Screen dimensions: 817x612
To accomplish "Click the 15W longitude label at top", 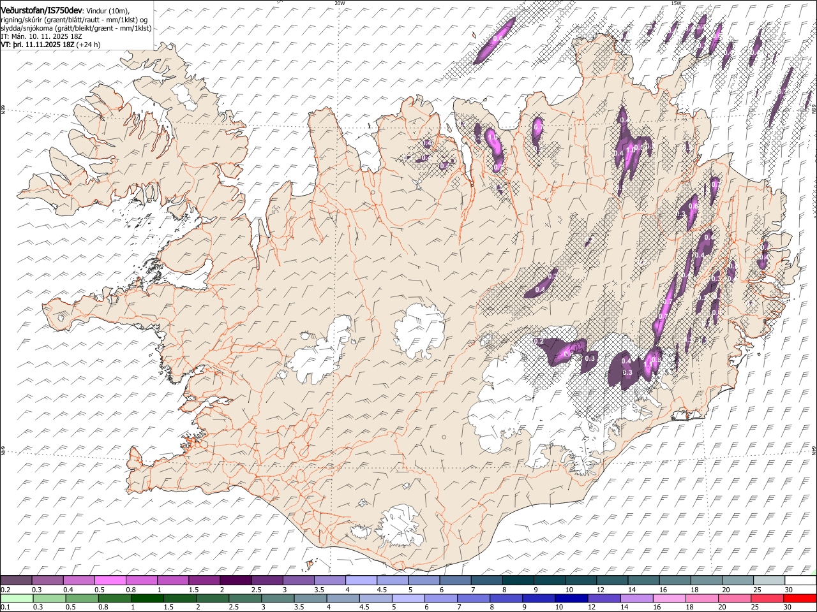I will point(677,3).
